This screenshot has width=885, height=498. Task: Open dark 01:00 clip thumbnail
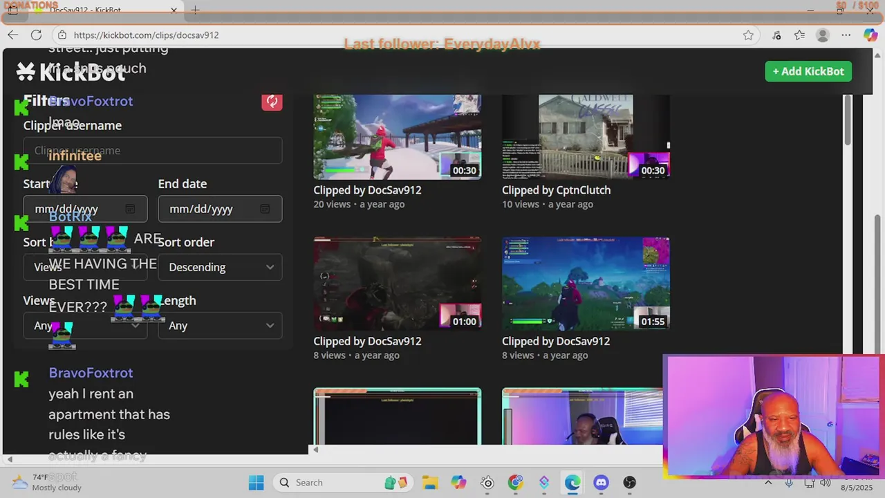(398, 284)
